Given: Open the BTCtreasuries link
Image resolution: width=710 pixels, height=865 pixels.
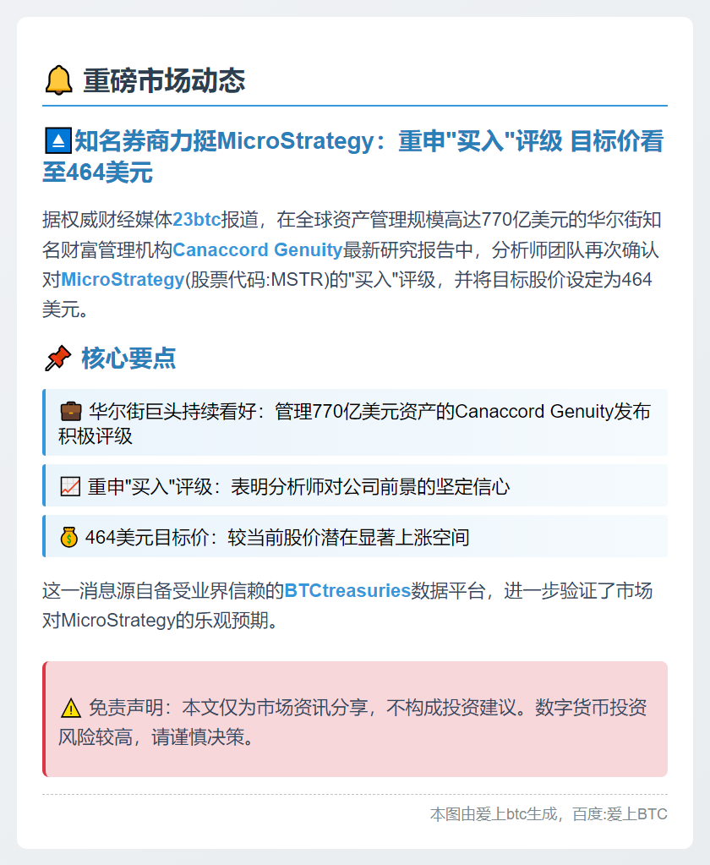Looking at the screenshot, I should click(347, 591).
